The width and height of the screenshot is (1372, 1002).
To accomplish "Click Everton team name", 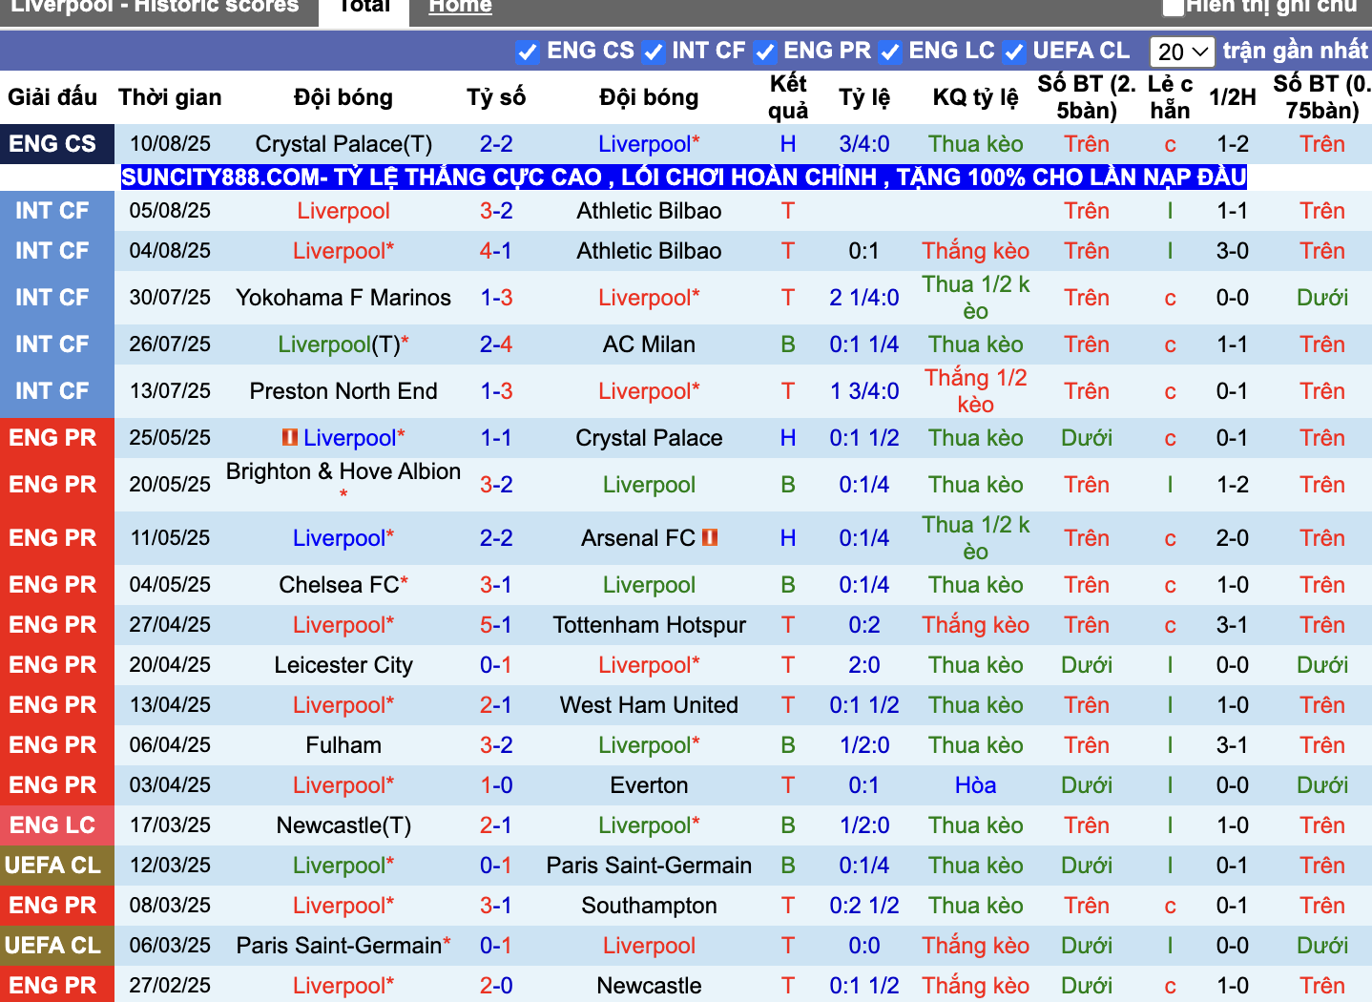I will [x=649, y=785].
